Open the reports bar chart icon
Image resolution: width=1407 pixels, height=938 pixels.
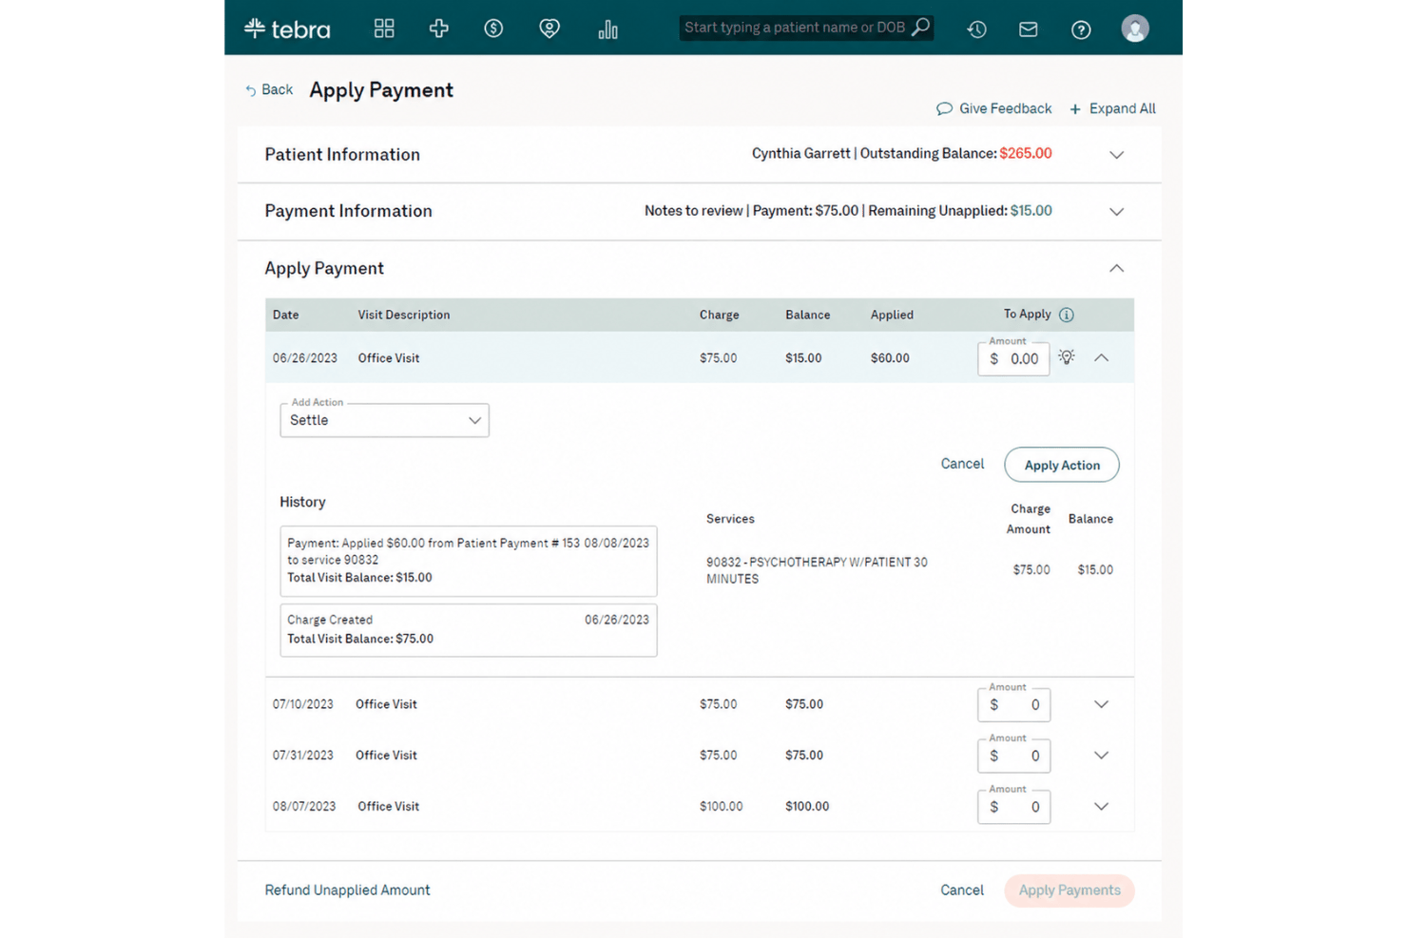pyautogui.click(x=608, y=29)
